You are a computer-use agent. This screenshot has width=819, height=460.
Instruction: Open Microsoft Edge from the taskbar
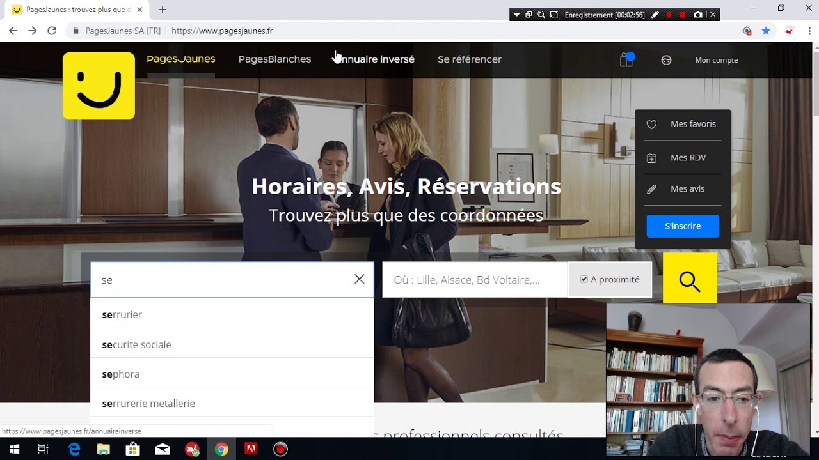pyautogui.click(x=74, y=449)
